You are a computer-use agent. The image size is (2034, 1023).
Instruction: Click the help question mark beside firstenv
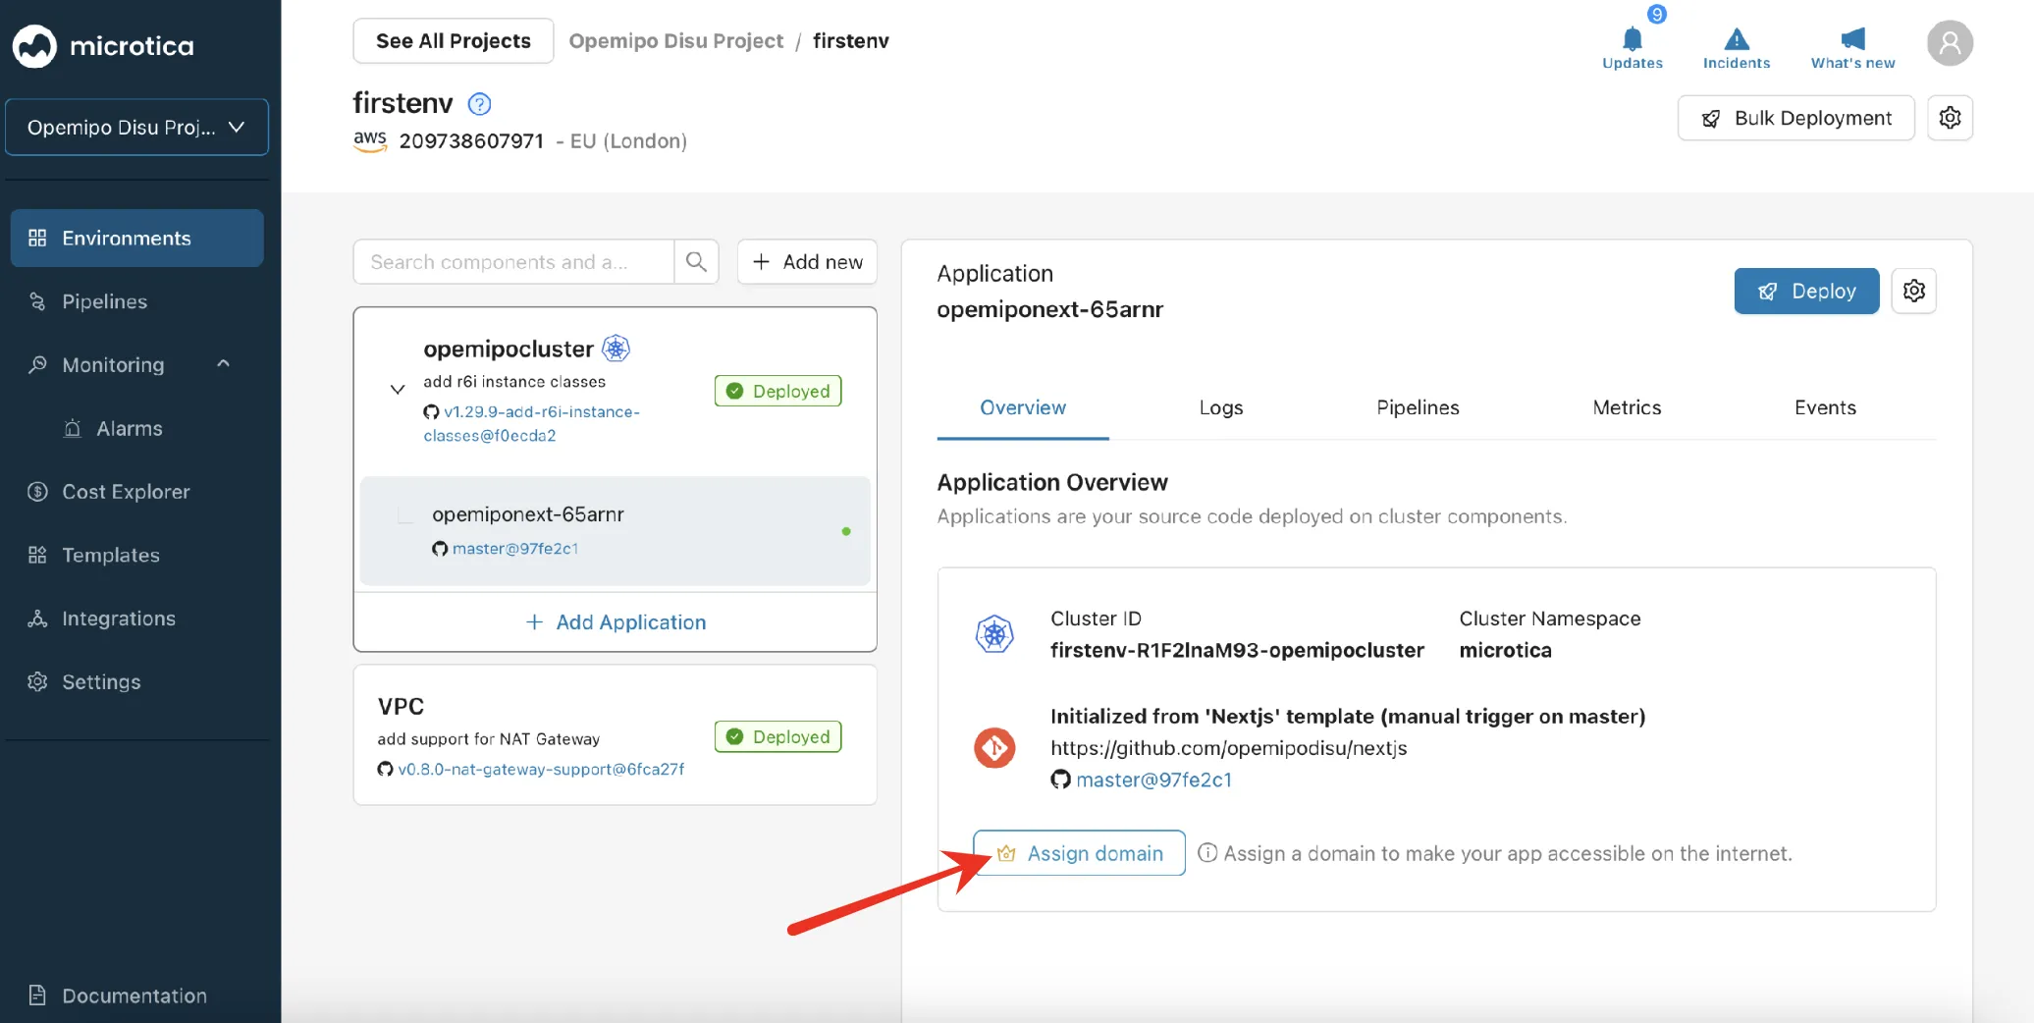click(x=479, y=103)
